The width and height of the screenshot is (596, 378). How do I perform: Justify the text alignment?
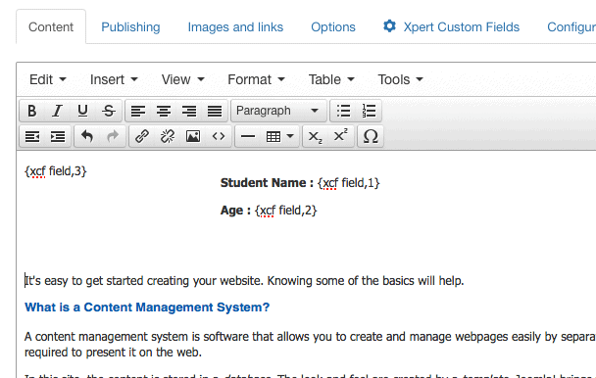215,111
